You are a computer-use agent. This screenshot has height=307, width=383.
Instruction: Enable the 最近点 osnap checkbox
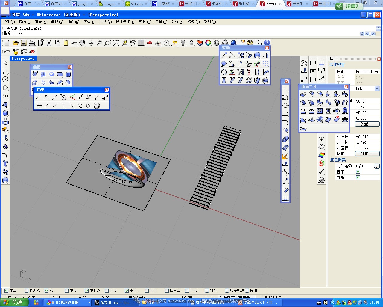click(27, 291)
